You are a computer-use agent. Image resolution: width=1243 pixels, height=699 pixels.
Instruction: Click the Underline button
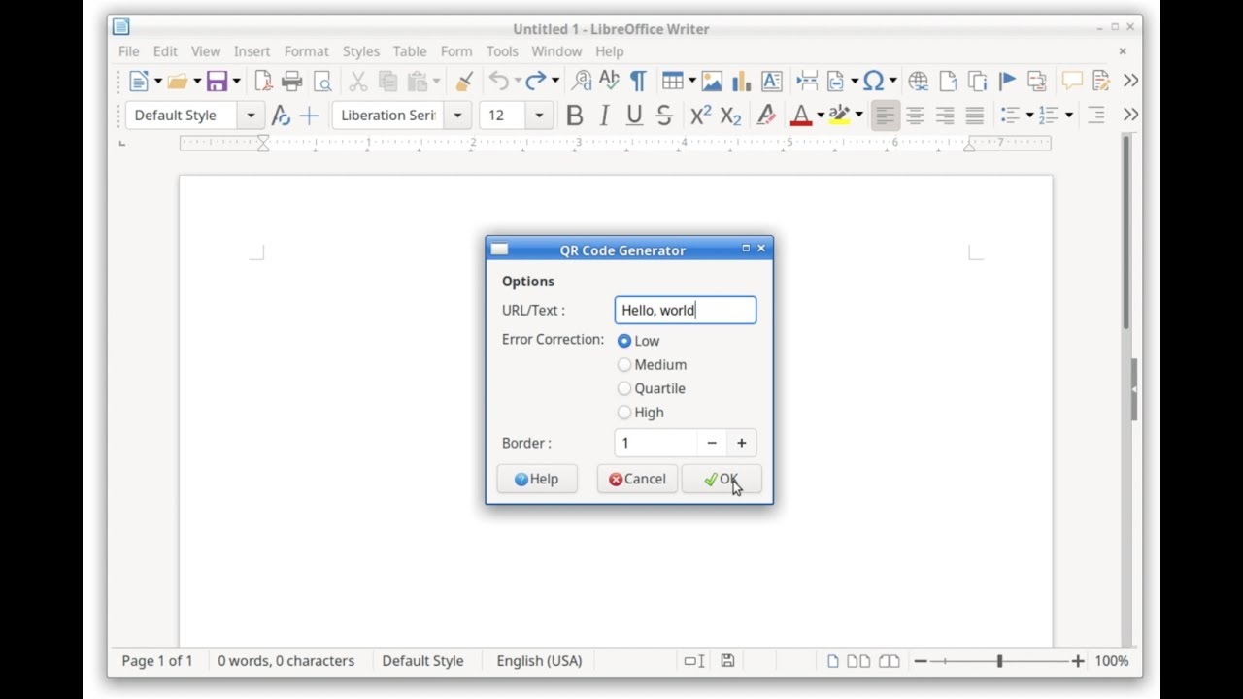click(x=635, y=116)
